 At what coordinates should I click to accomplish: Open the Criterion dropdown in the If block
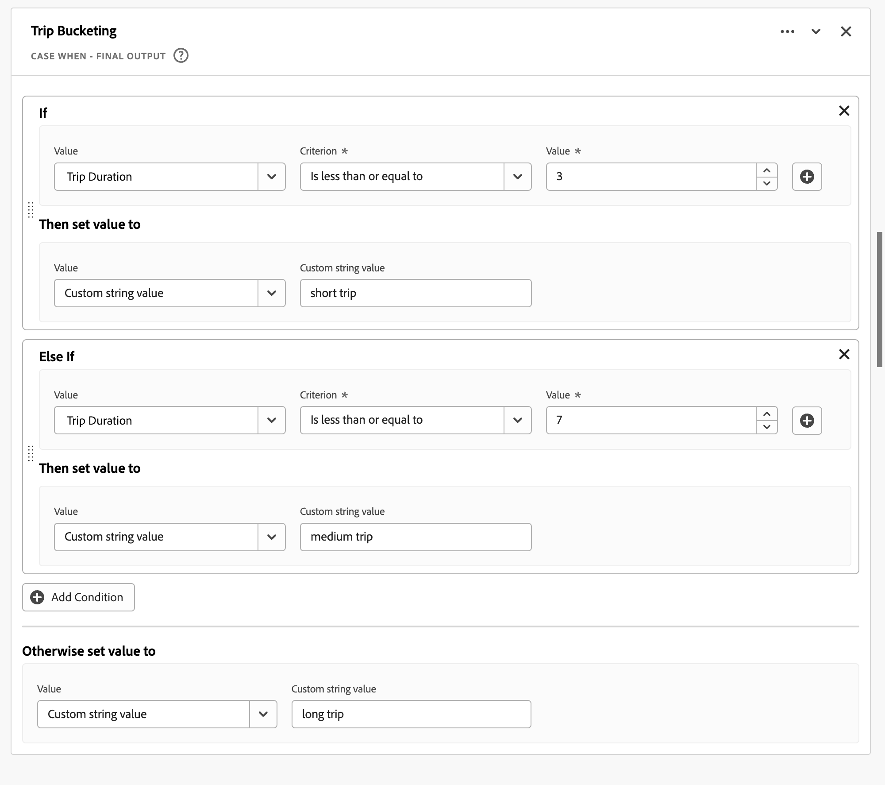click(517, 177)
